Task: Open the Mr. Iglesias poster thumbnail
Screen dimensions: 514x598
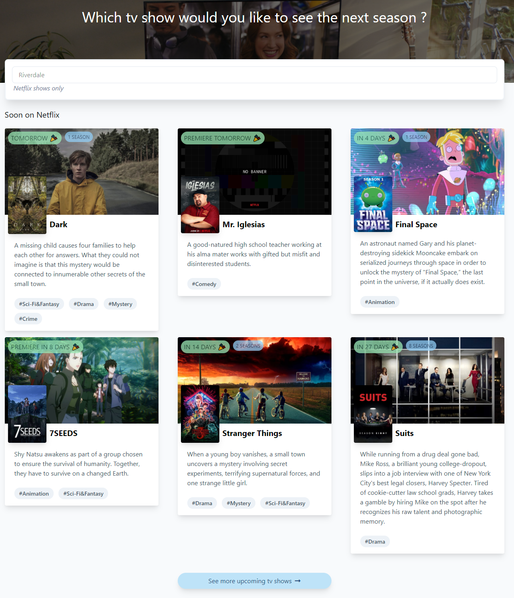Action: pos(200,205)
